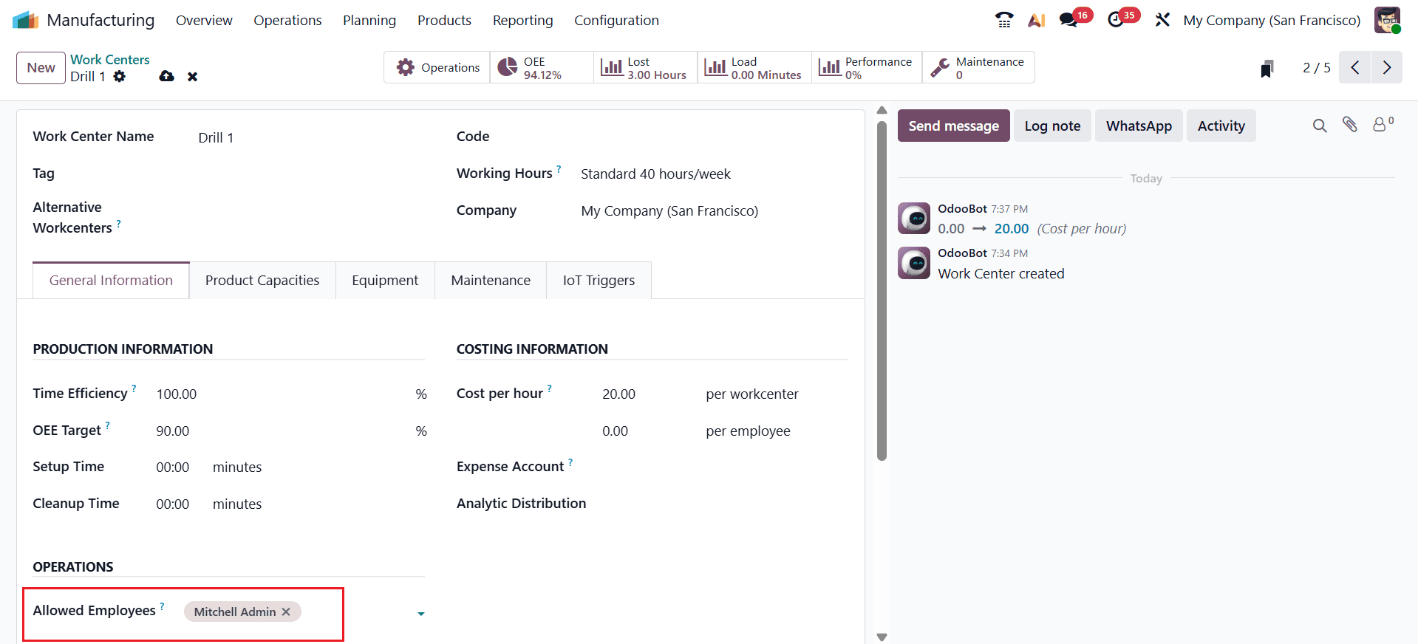Schedule an Activity from the chatter
This screenshot has width=1418, height=644.
tap(1221, 126)
